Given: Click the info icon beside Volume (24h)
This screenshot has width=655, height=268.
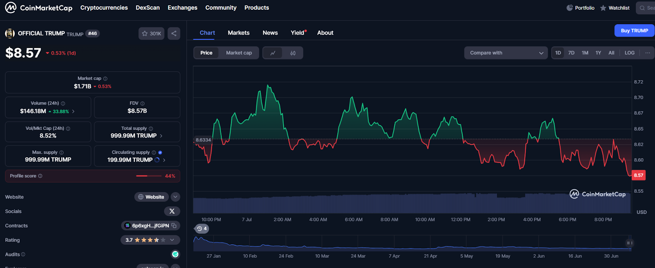Looking at the screenshot, I should (x=63, y=103).
